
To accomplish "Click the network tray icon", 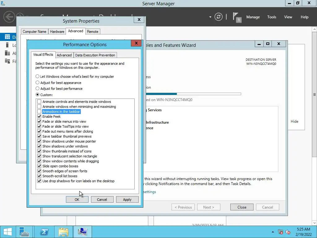I will 280,232.
